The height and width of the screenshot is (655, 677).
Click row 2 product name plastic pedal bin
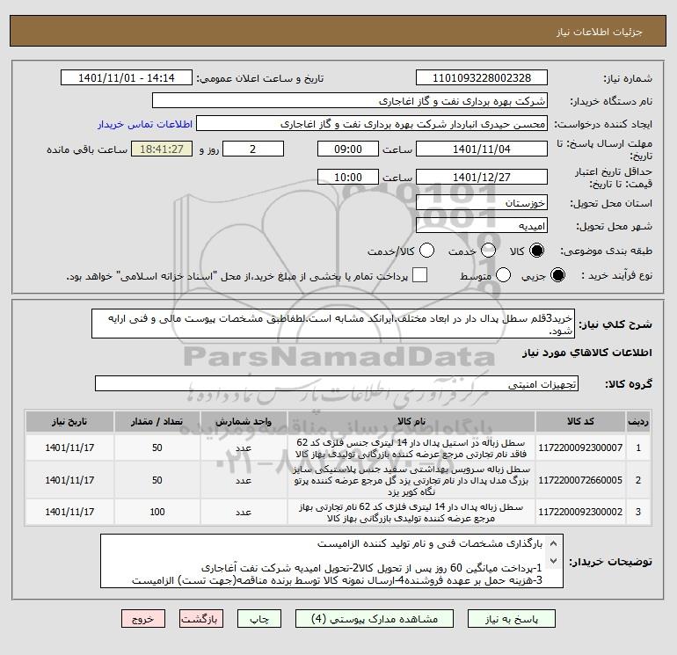tap(411, 480)
